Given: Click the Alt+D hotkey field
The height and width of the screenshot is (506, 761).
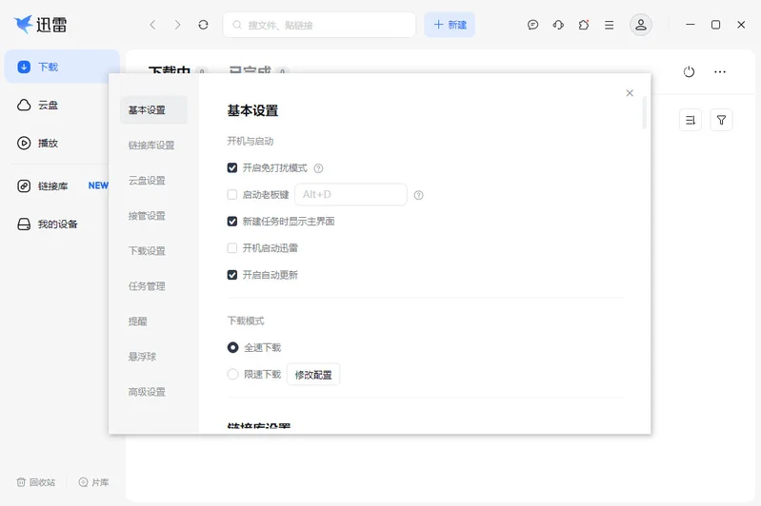Looking at the screenshot, I should click(x=350, y=194).
